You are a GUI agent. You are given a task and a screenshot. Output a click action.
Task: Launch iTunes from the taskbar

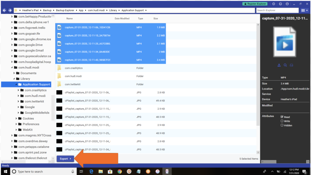157,171
